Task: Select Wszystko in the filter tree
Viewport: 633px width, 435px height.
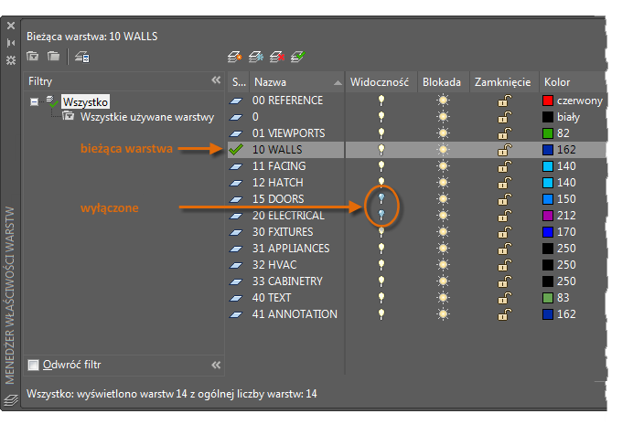Action: [x=85, y=102]
